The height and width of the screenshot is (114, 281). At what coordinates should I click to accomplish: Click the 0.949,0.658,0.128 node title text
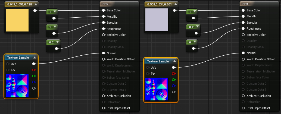click(x=19, y=4)
